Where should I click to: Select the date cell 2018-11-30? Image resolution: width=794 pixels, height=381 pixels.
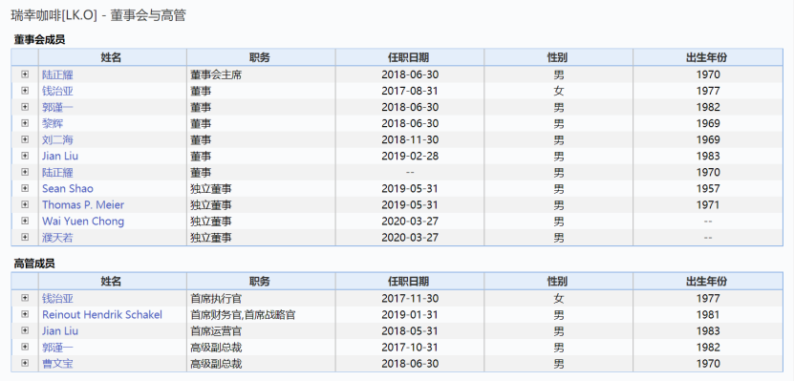click(410, 139)
